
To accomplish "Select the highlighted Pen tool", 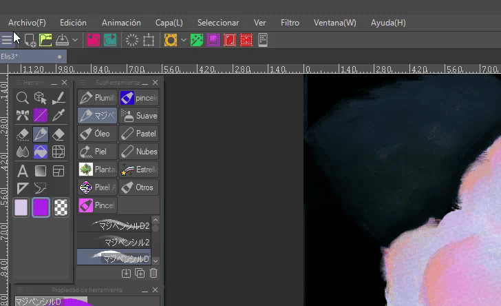I will coord(40,134).
